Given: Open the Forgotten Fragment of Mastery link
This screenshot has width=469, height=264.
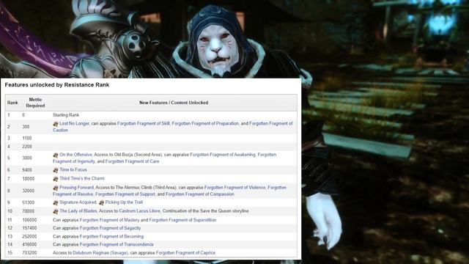Looking at the screenshot, I should tap(109, 220).
